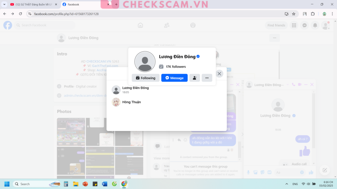Open the Facebook Home icon
This screenshot has width=337, height=189.
point(141,25)
